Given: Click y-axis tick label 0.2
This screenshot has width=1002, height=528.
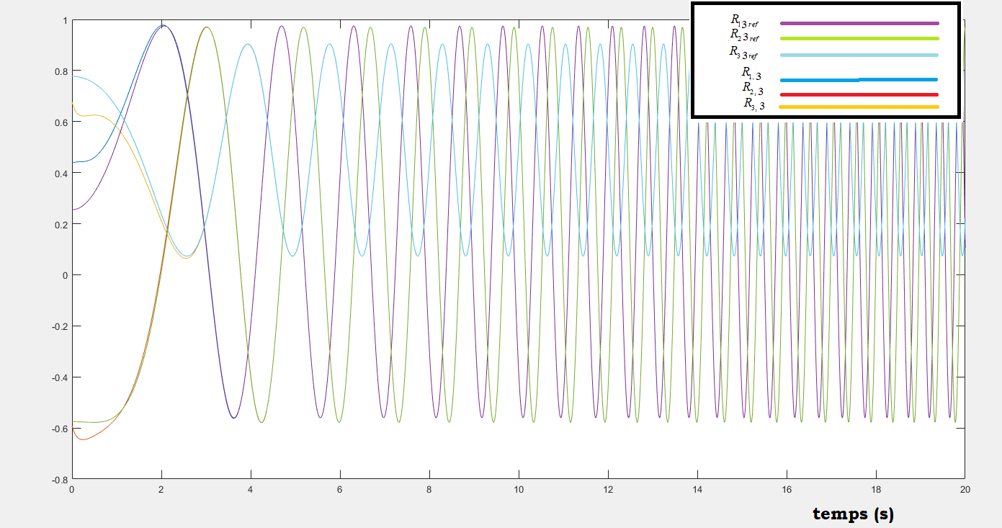Looking at the screenshot, I should (61, 225).
